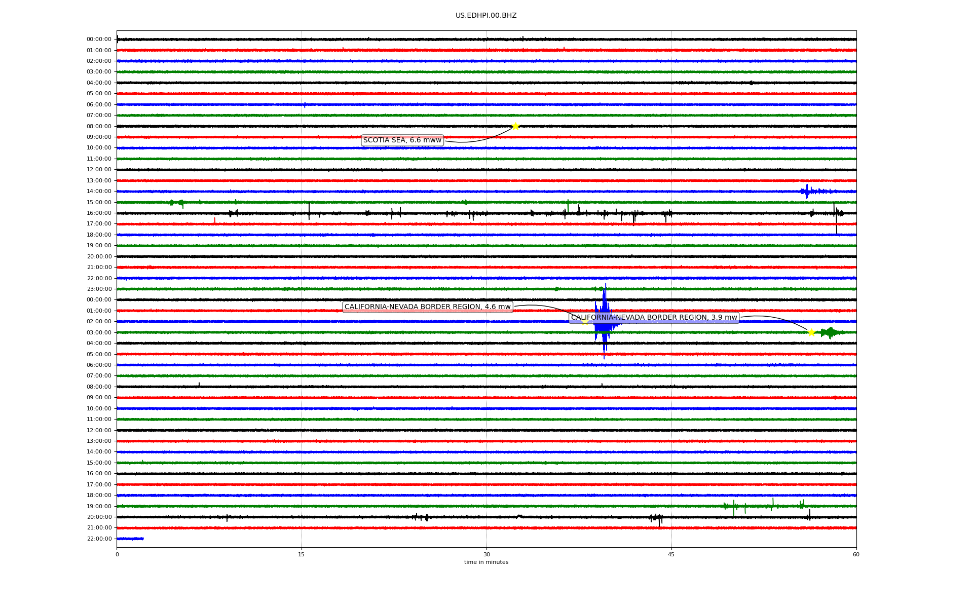Click the x-axis tick label 30
973x608 pixels.
click(486, 554)
